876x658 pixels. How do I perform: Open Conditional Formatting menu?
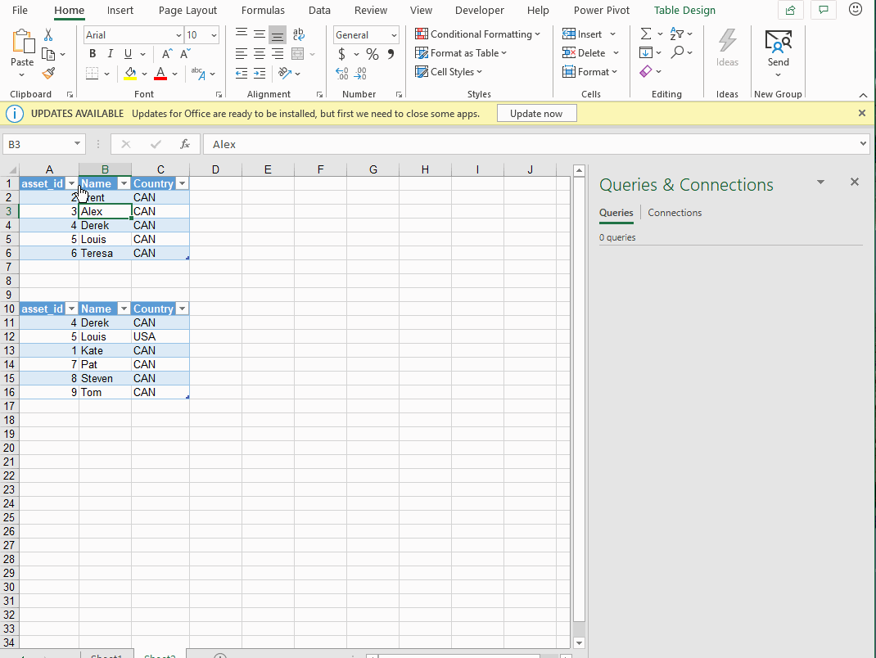[x=478, y=34]
